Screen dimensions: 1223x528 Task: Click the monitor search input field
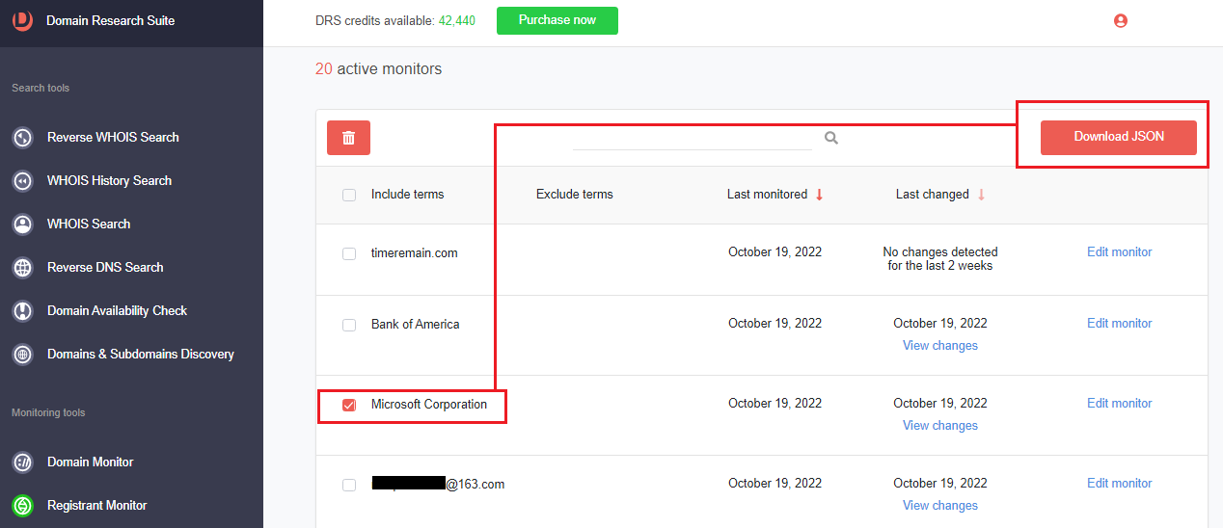tap(693, 138)
